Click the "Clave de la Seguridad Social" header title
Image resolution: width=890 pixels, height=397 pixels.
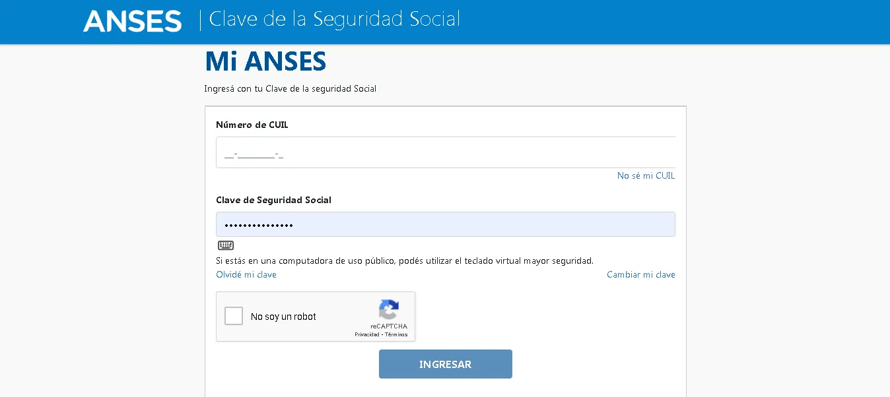tap(334, 19)
